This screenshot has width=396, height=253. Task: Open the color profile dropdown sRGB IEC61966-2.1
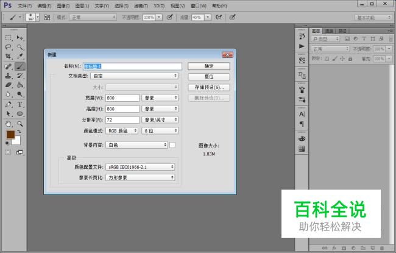point(140,167)
